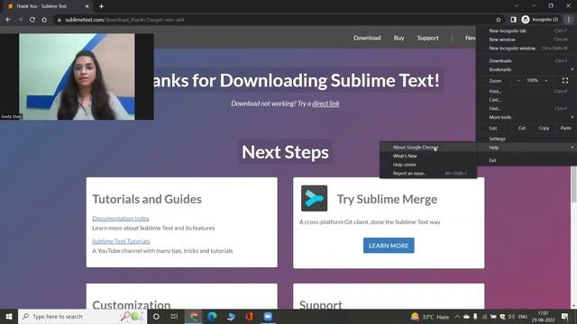The height and width of the screenshot is (324, 577).
Task: Open the Sublime Text Tutorials link
Action: [x=121, y=241]
